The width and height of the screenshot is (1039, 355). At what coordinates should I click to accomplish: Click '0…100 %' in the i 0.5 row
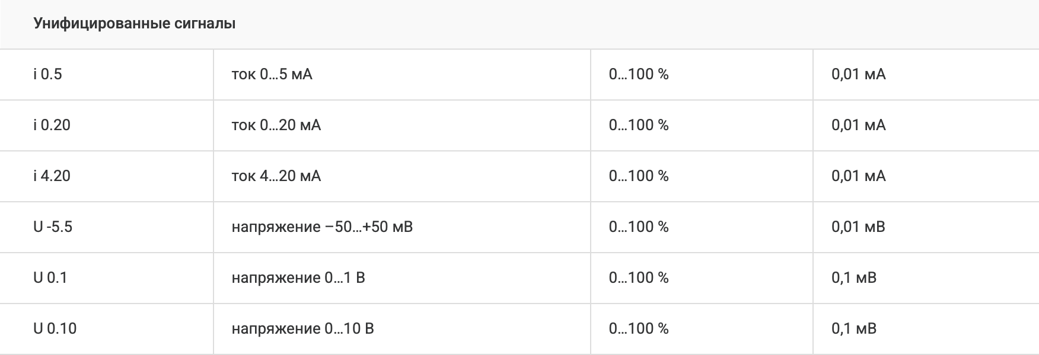(x=639, y=75)
